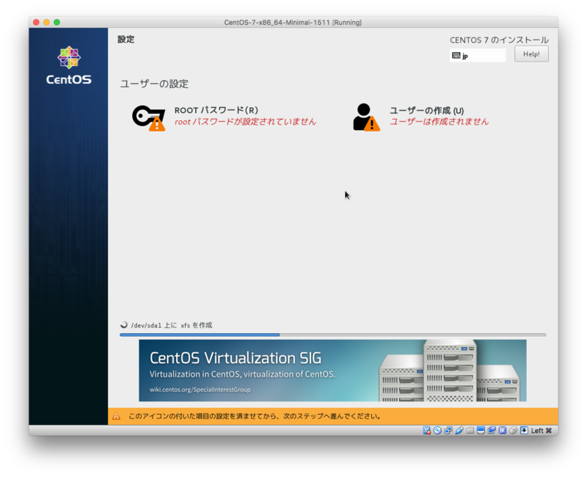Click the USB devices status icon
This screenshot has height=477, width=587.
(459, 431)
